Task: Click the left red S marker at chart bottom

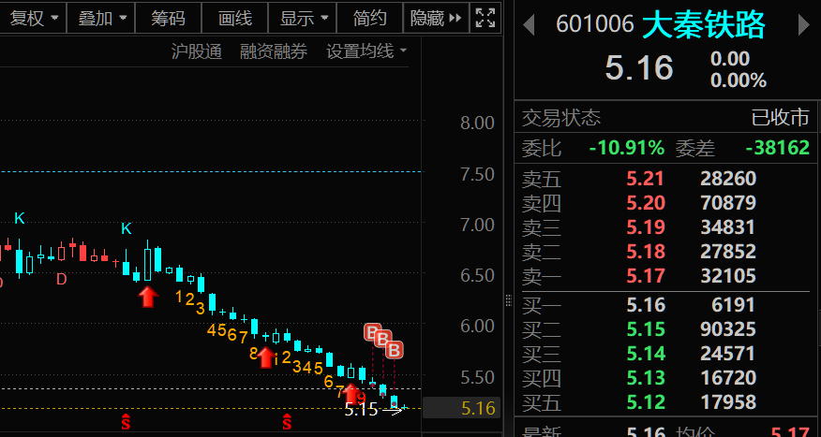Action: coord(126,421)
